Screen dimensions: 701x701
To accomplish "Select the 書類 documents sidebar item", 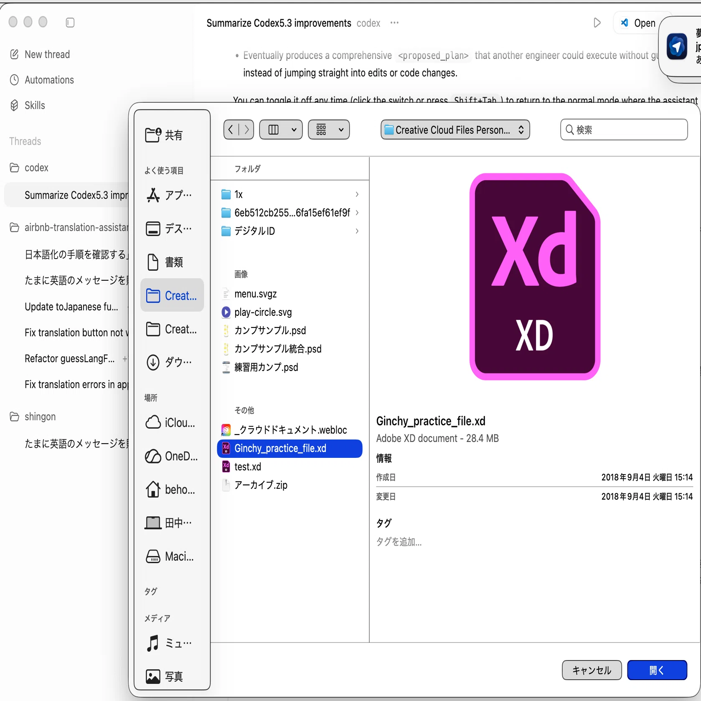I will pyautogui.click(x=172, y=262).
